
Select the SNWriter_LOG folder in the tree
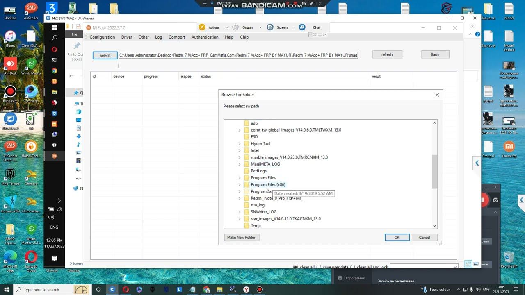(x=263, y=212)
